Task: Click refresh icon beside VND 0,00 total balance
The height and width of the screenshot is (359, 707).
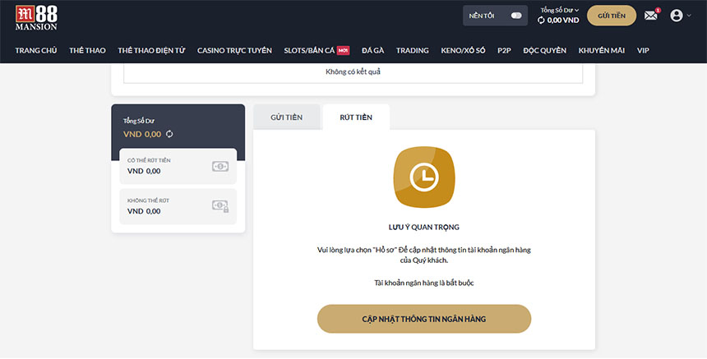Action: [x=169, y=134]
